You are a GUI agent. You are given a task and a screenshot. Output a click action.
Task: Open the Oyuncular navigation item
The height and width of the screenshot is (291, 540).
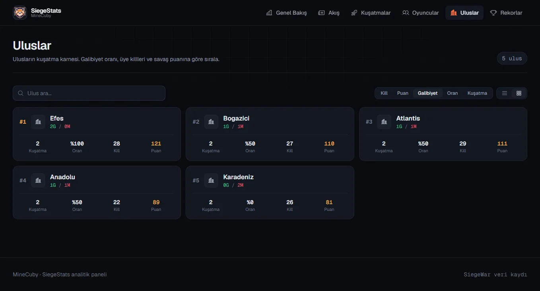tap(420, 13)
